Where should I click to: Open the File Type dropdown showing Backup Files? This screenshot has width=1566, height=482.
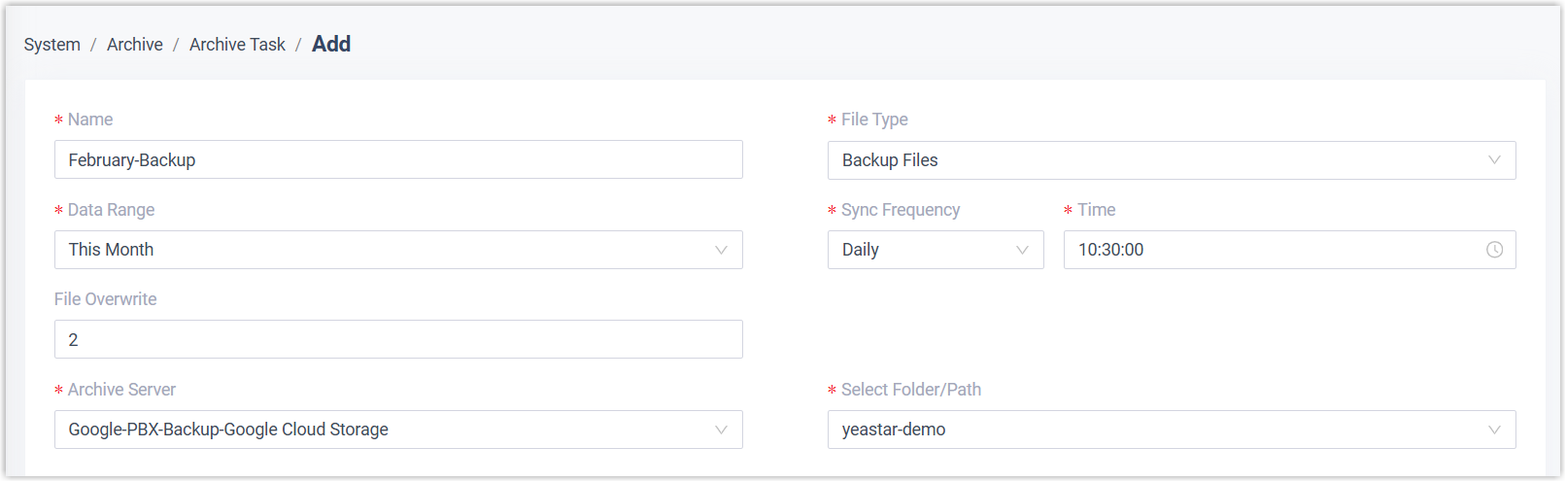pyautogui.click(x=1156, y=160)
